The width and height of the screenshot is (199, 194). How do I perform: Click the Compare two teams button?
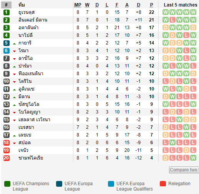[x=184, y=170]
